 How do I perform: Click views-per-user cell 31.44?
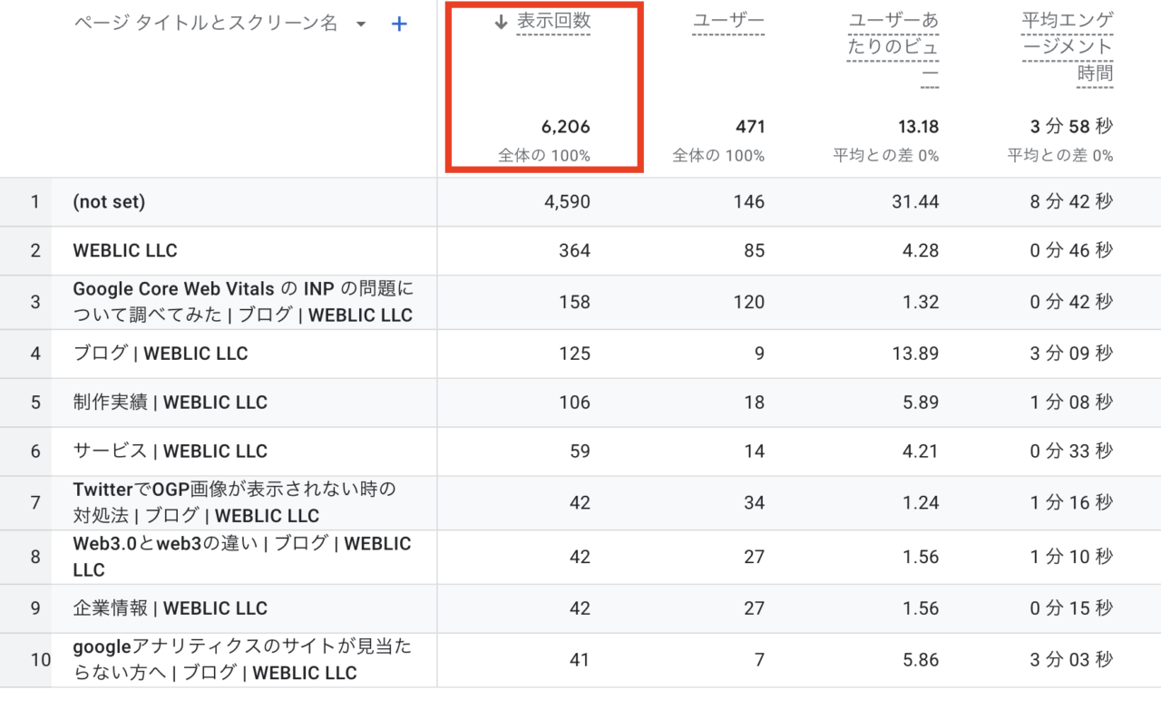pos(916,202)
